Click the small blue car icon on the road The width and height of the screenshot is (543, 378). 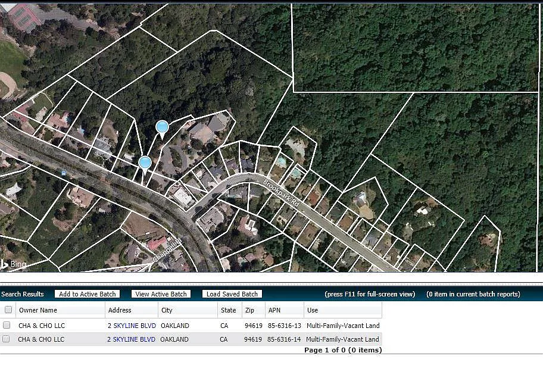[x=63, y=173]
